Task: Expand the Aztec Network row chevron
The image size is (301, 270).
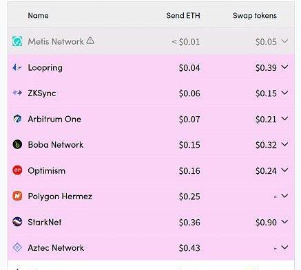Action: (284, 247)
